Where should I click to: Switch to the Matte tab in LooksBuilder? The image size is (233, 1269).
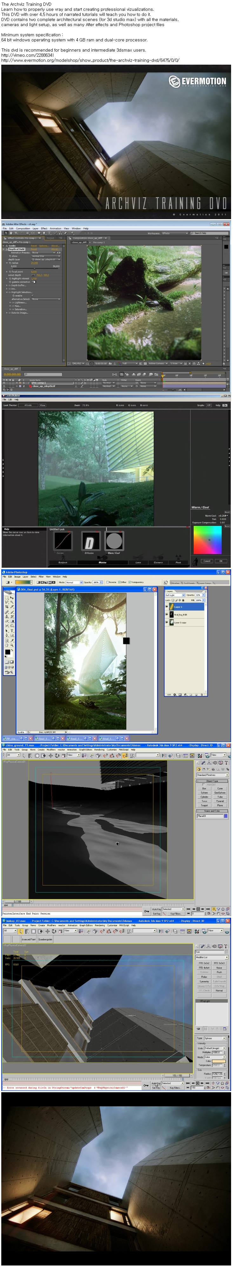[x=102, y=562]
